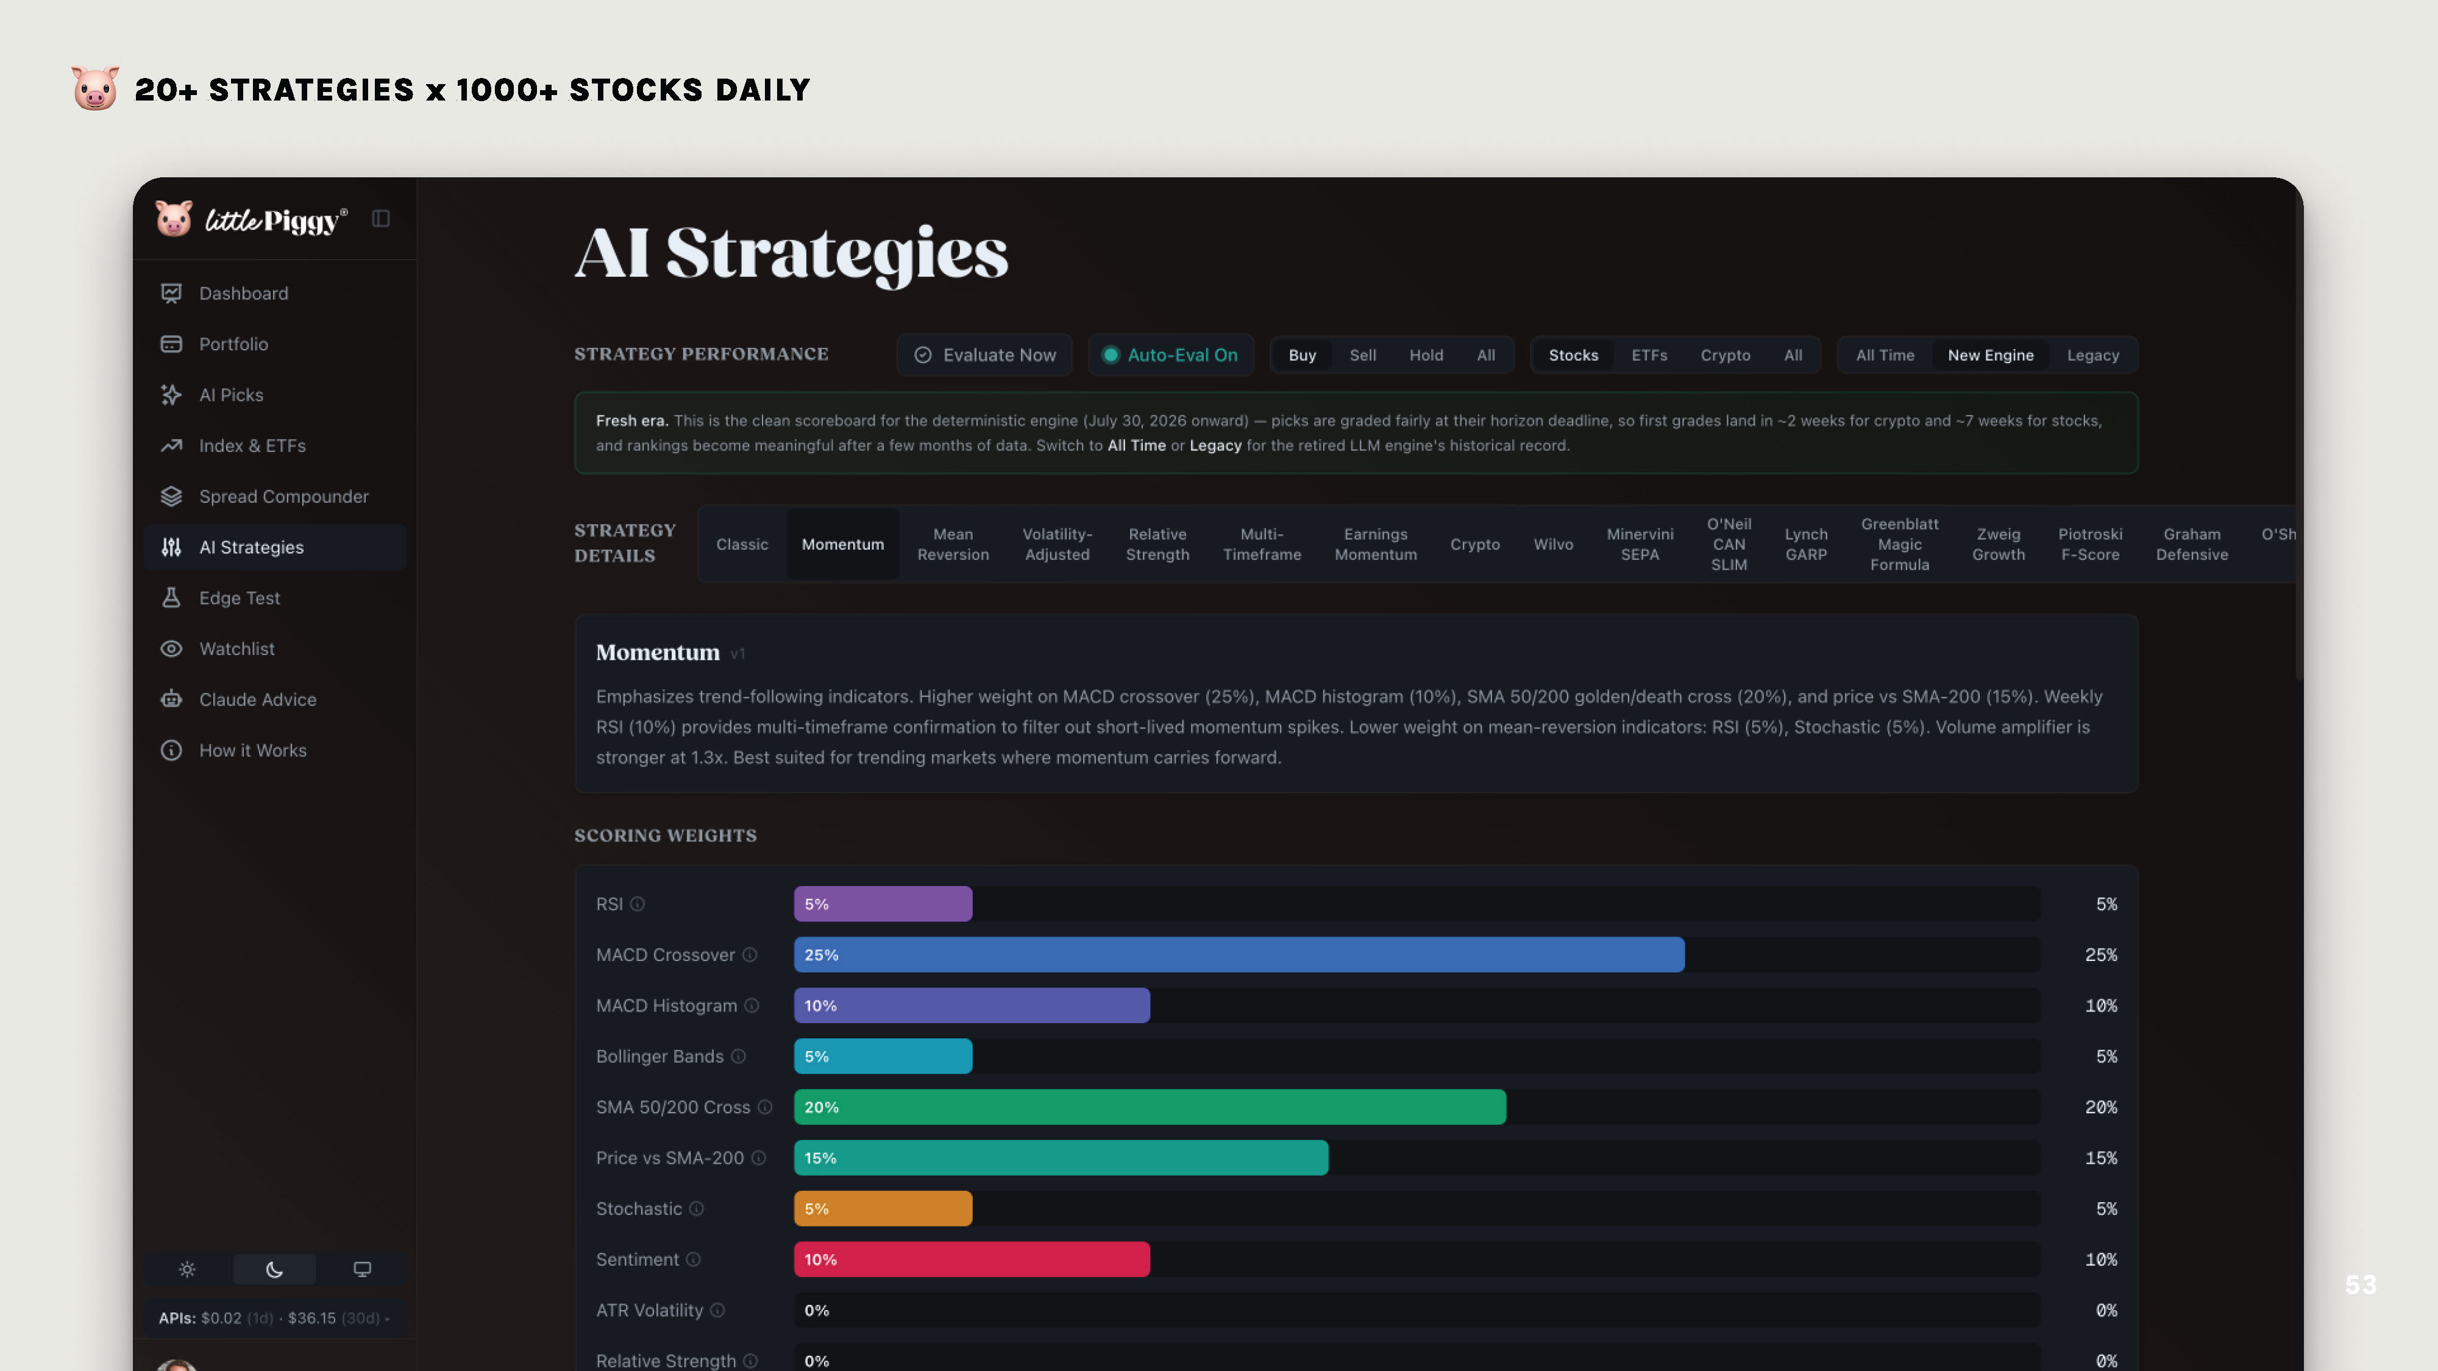Screen dimensions: 2438x1371
Task: Select the Hold signal filter
Action: tap(1426, 355)
